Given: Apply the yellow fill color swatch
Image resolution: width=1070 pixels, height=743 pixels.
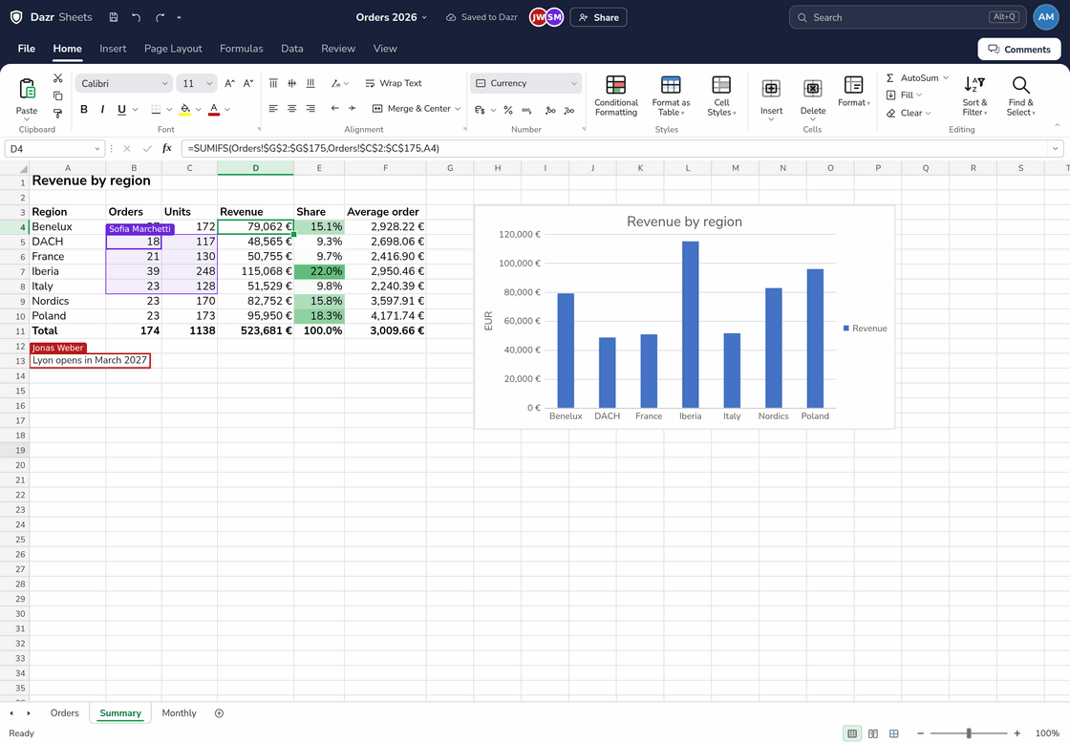Looking at the screenshot, I should pyautogui.click(x=185, y=109).
